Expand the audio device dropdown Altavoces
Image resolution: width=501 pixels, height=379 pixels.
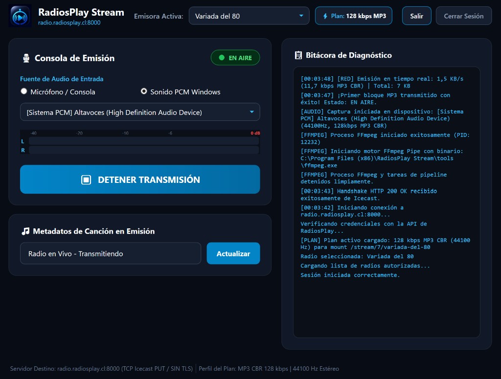click(140, 112)
